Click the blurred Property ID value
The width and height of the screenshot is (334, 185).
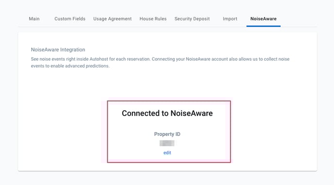pyautogui.click(x=167, y=143)
